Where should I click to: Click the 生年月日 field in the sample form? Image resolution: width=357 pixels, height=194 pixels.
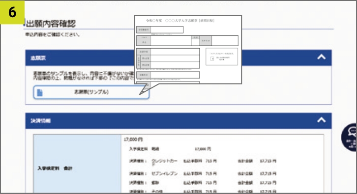(x=225, y=40)
